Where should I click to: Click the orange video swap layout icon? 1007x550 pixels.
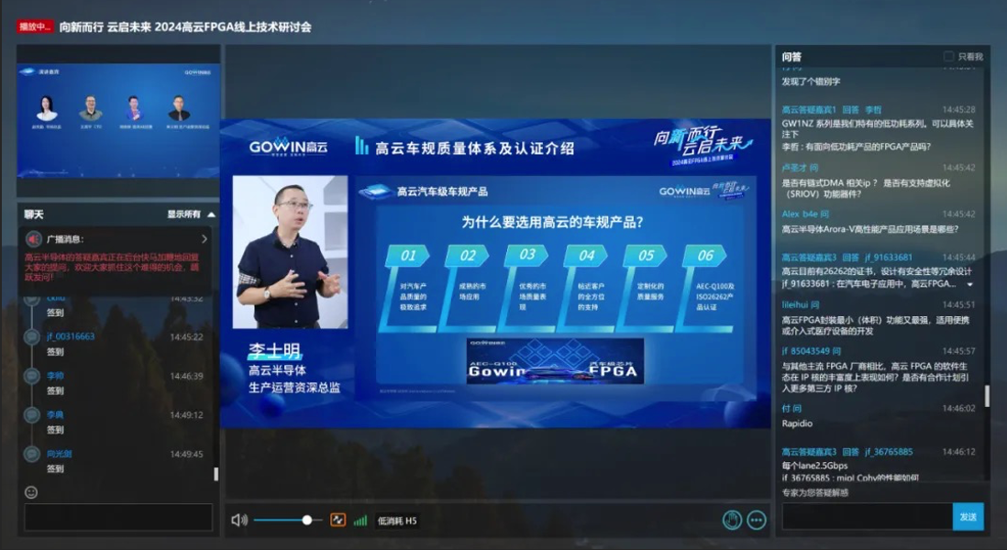(x=338, y=520)
